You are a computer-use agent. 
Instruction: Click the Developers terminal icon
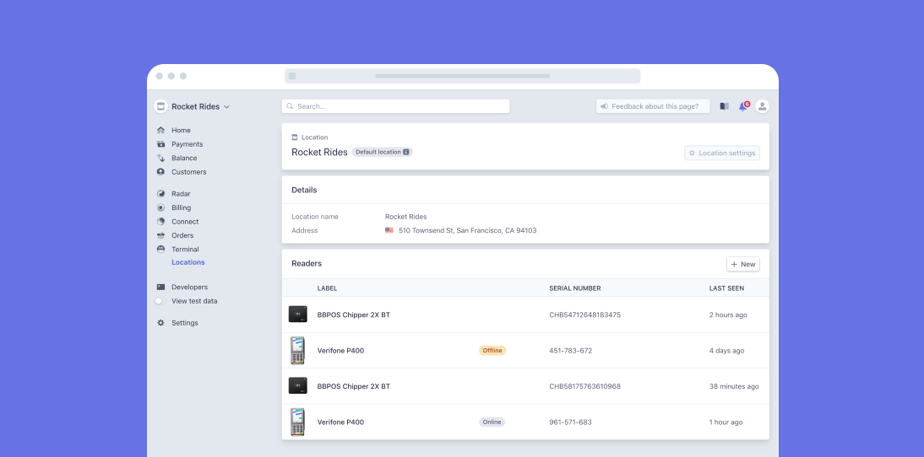pyautogui.click(x=161, y=288)
